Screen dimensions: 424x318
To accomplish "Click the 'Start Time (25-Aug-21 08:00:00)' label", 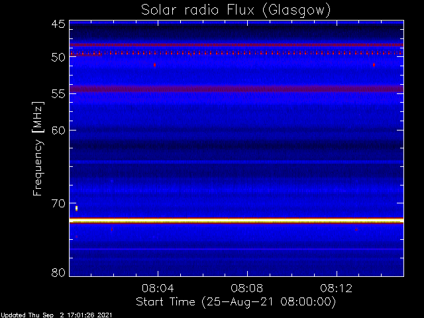I will point(235,301).
